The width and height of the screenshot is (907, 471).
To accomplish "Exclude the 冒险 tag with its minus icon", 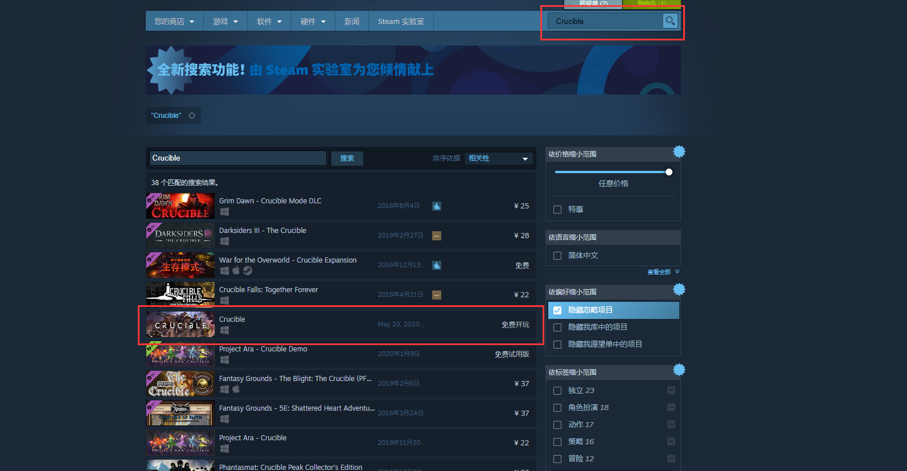I will coord(671,458).
